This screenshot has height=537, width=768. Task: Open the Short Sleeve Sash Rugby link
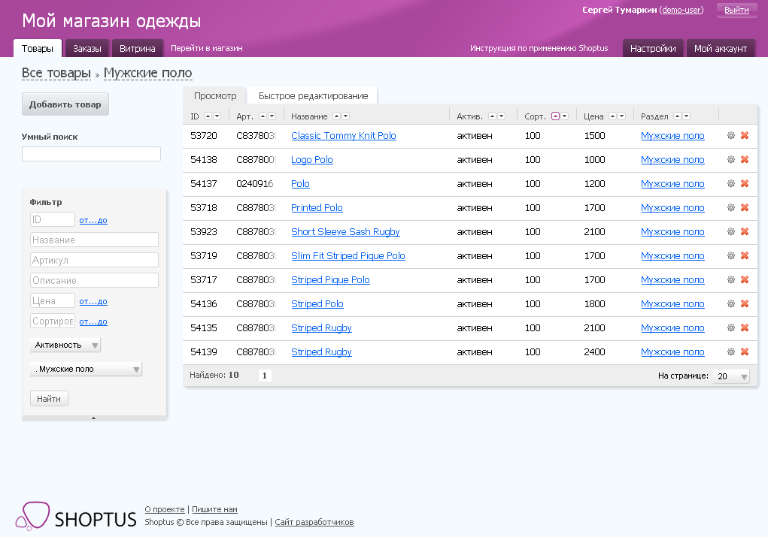tap(345, 232)
